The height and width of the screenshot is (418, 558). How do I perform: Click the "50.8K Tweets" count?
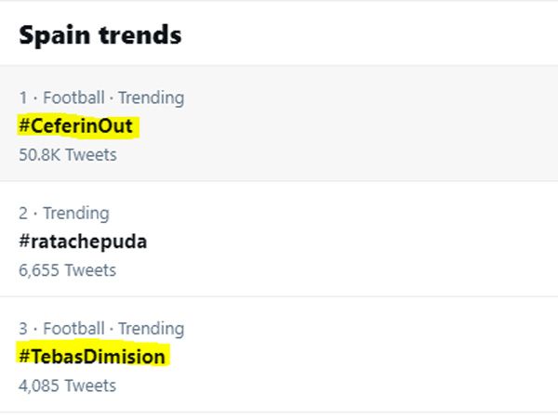click(68, 154)
